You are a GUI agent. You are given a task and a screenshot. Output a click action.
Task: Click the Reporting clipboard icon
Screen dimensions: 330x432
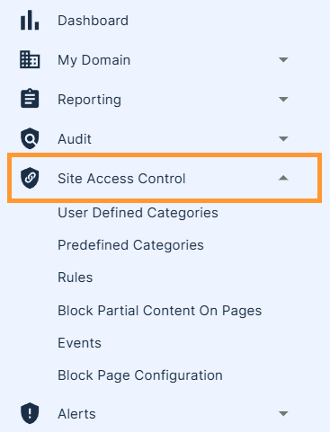pos(30,98)
